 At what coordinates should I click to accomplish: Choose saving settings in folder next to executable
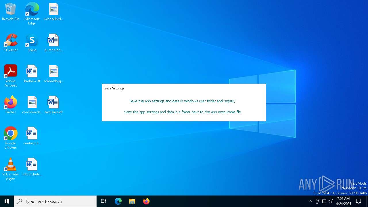coord(183,112)
